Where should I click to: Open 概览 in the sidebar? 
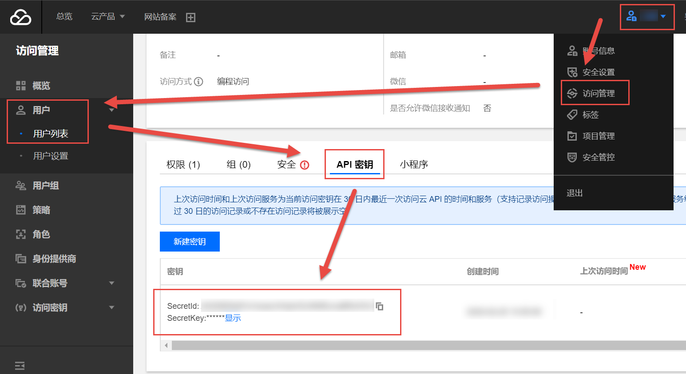(41, 86)
